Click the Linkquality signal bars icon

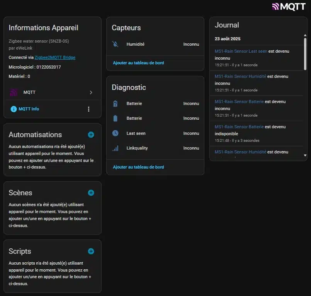pos(115,148)
